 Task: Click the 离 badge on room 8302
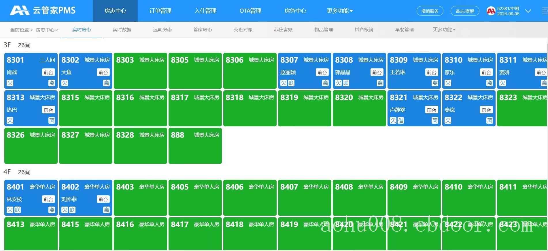[x=106, y=83]
